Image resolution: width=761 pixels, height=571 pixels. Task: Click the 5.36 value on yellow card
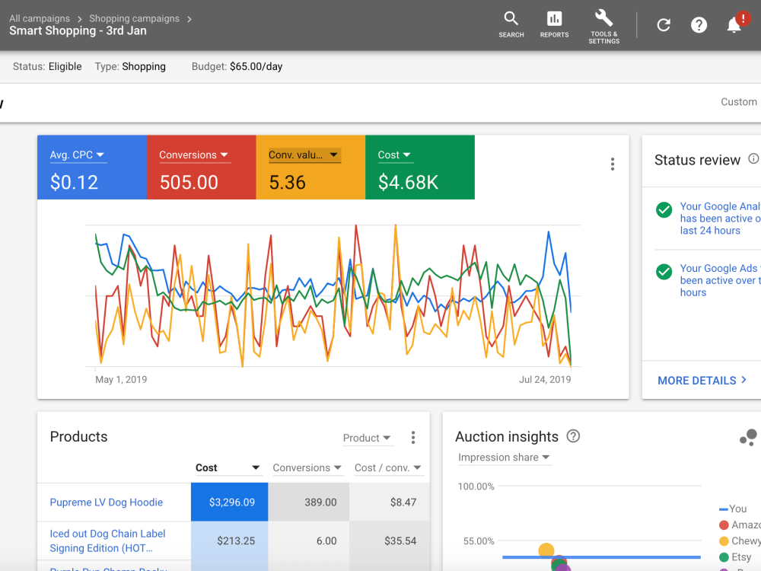(288, 183)
